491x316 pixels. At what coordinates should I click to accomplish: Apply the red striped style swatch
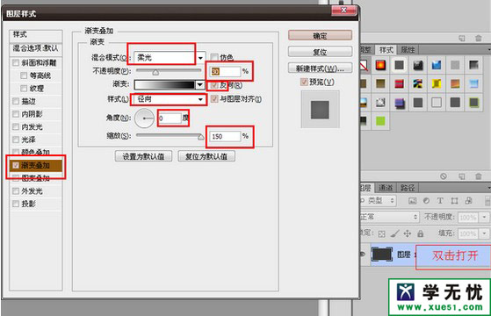point(400,83)
